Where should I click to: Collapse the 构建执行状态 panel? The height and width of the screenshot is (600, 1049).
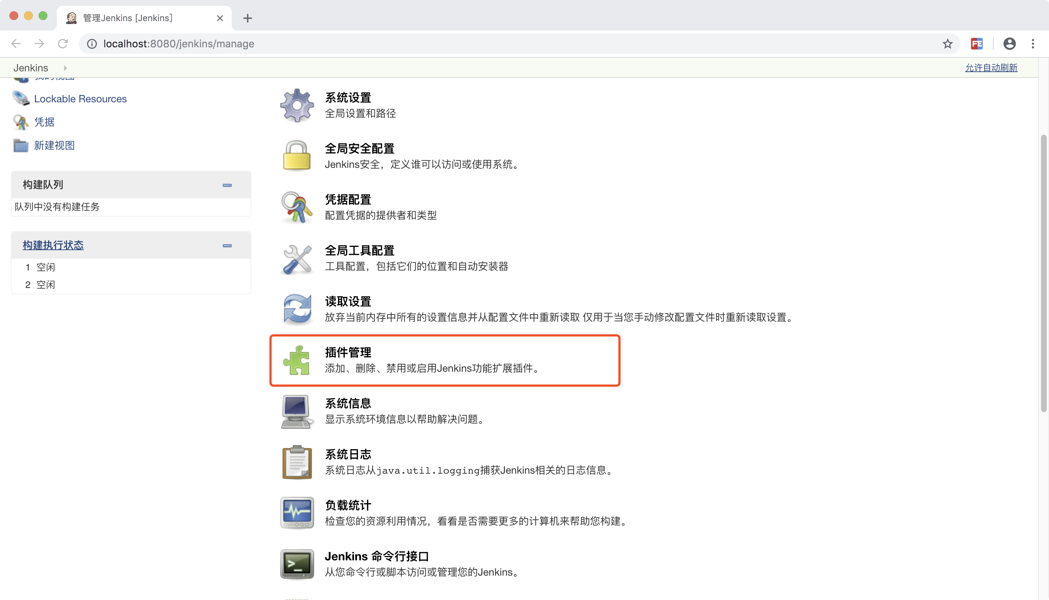(227, 246)
